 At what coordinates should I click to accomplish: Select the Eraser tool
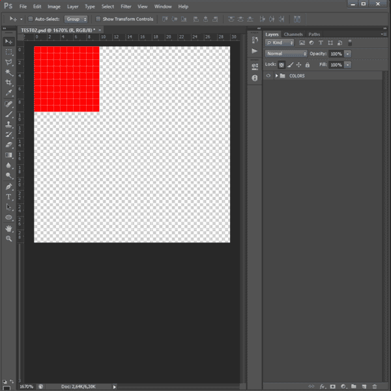(8, 145)
